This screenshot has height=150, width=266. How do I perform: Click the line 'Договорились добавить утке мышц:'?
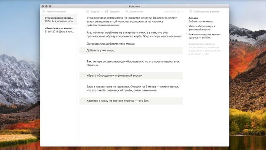[111, 44]
